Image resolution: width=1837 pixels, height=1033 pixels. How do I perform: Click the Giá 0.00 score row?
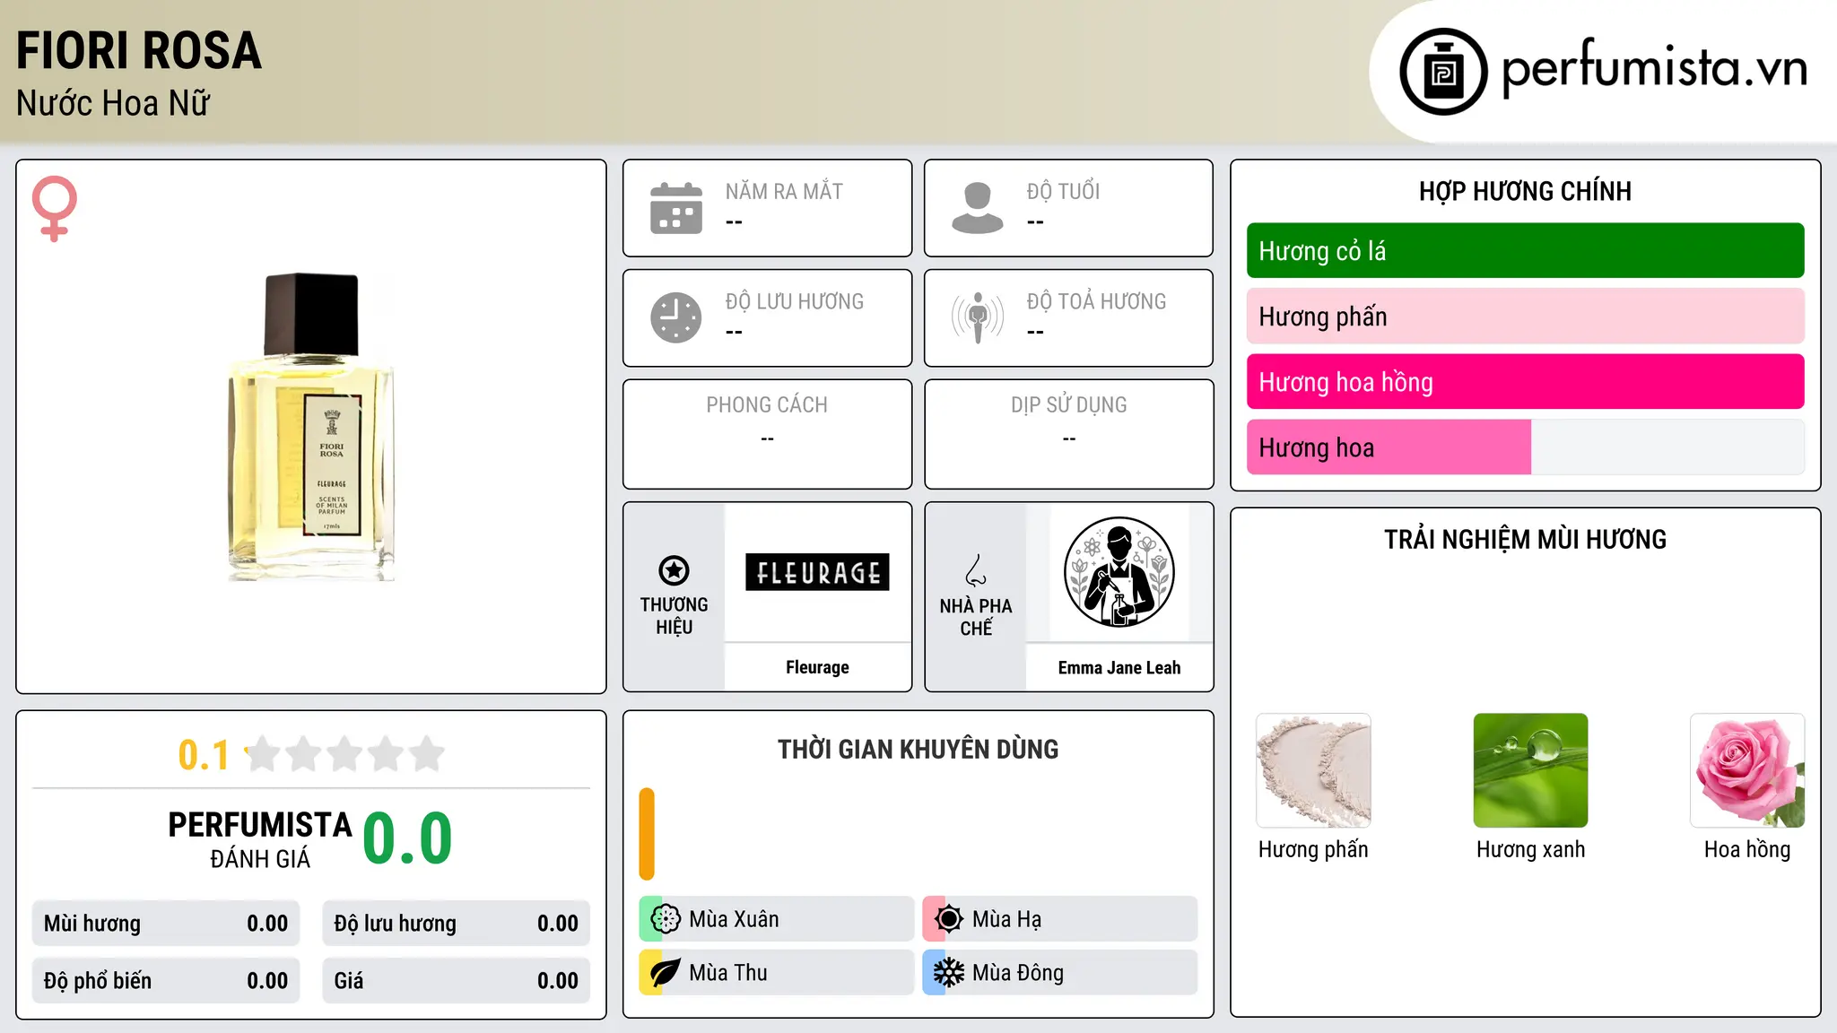pyautogui.click(x=456, y=981)
